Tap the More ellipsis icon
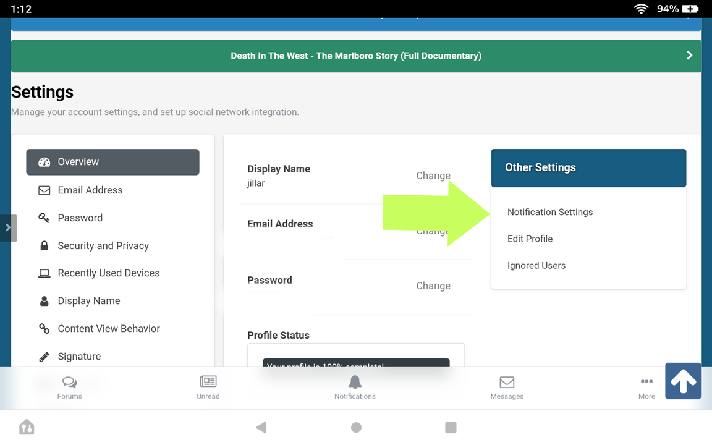 coord(646,382)
